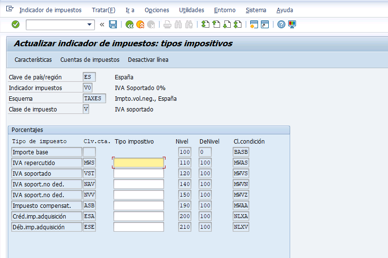
Task: Click tax rate field for NVV row
Action: pos(139,195)
